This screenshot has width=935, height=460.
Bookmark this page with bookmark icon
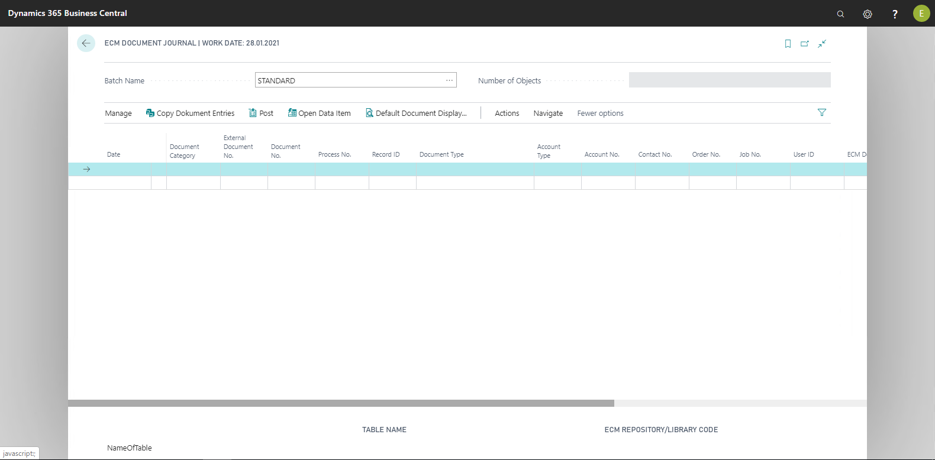tap(788, 44)
